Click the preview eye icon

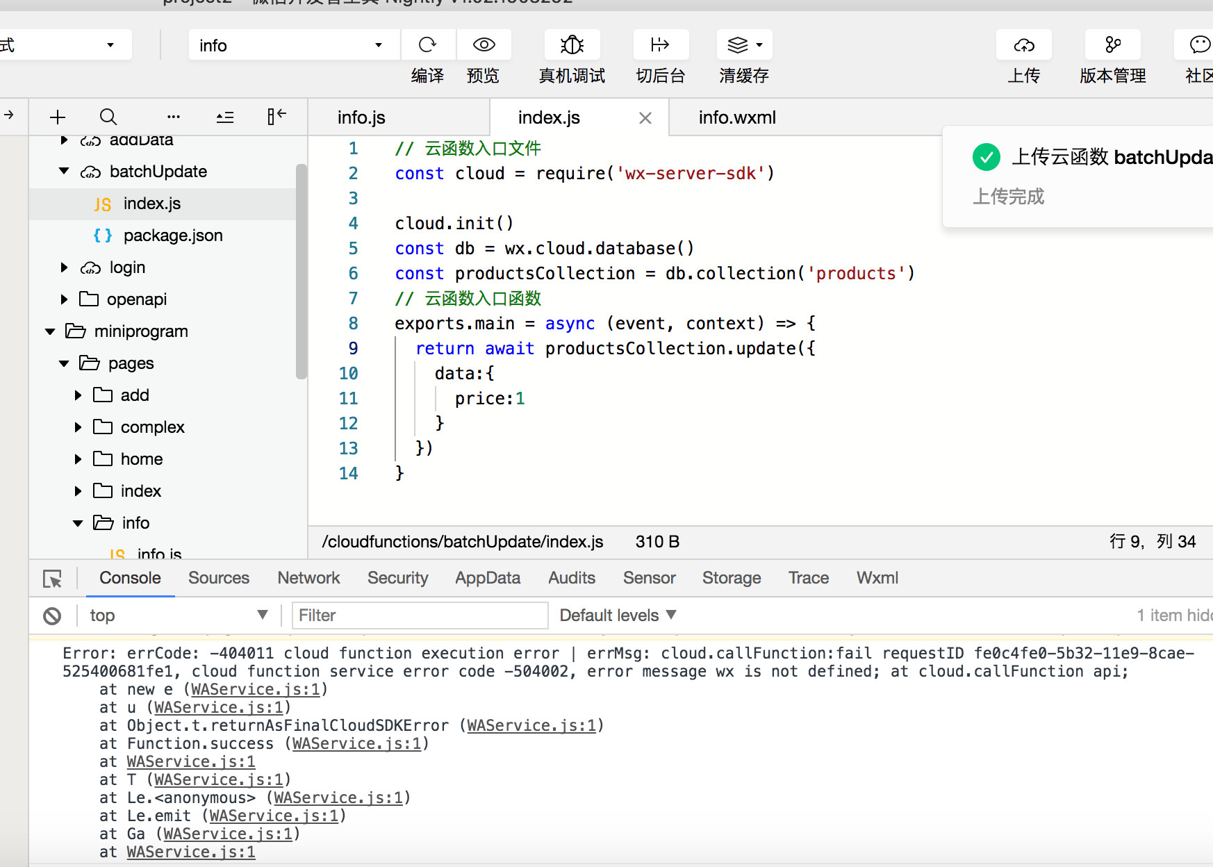(x=484, y=45)
